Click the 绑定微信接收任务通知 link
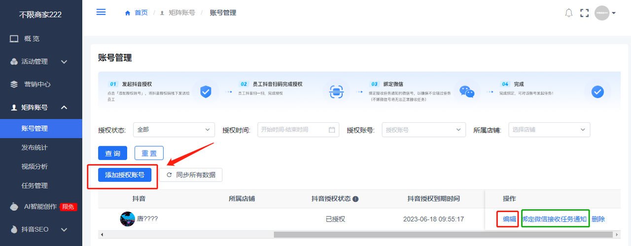 click(555, 219)
